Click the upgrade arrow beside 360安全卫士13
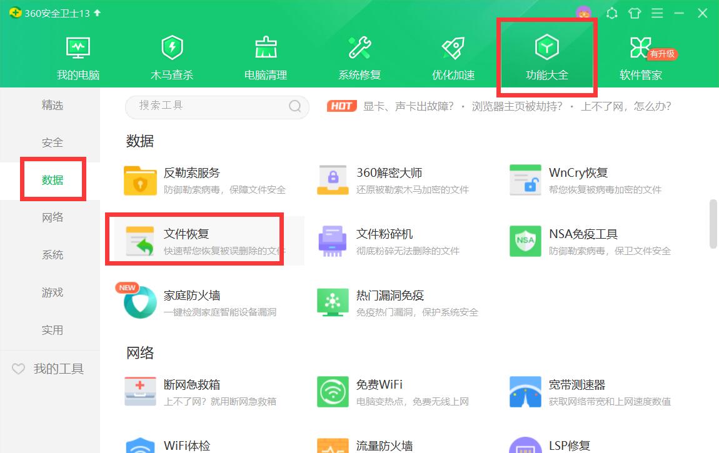This screenshot has height=453, width=719. (97, 13)
